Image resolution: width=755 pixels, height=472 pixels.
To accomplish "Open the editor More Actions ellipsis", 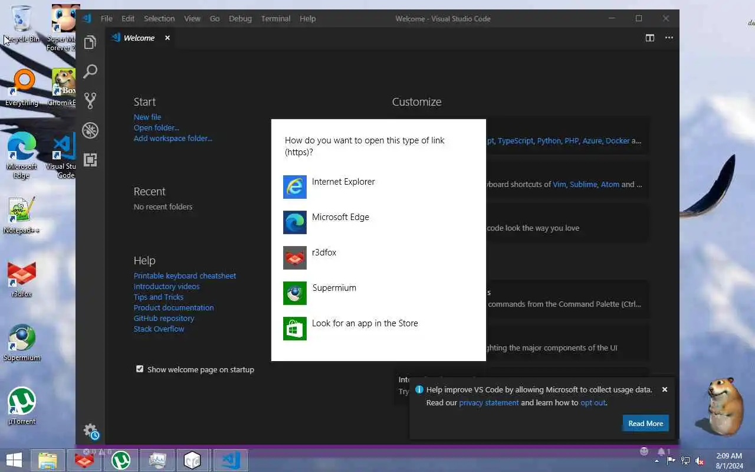I will coord(669,38).
